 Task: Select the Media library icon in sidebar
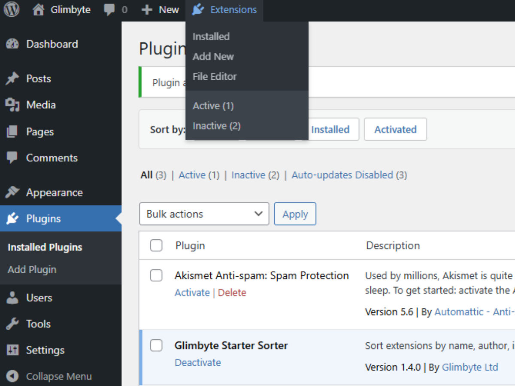[12, 105]
